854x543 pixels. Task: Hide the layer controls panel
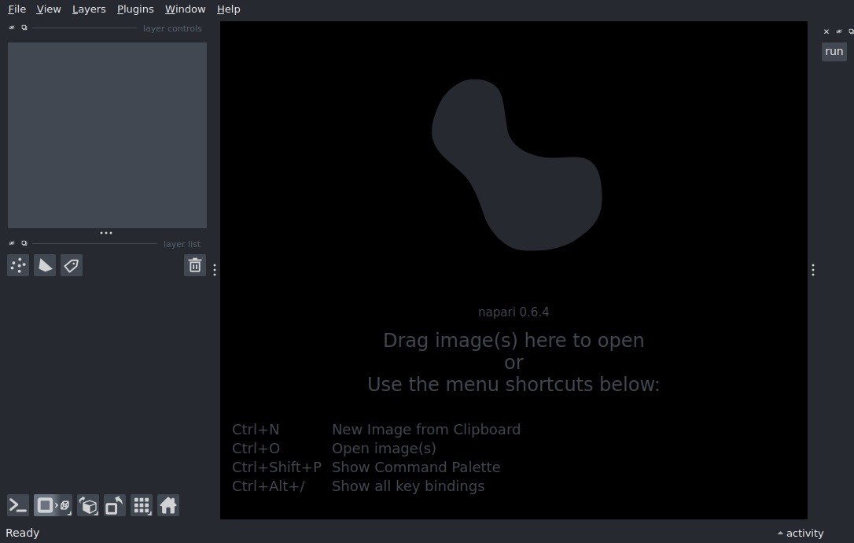(x=12, y=28)
